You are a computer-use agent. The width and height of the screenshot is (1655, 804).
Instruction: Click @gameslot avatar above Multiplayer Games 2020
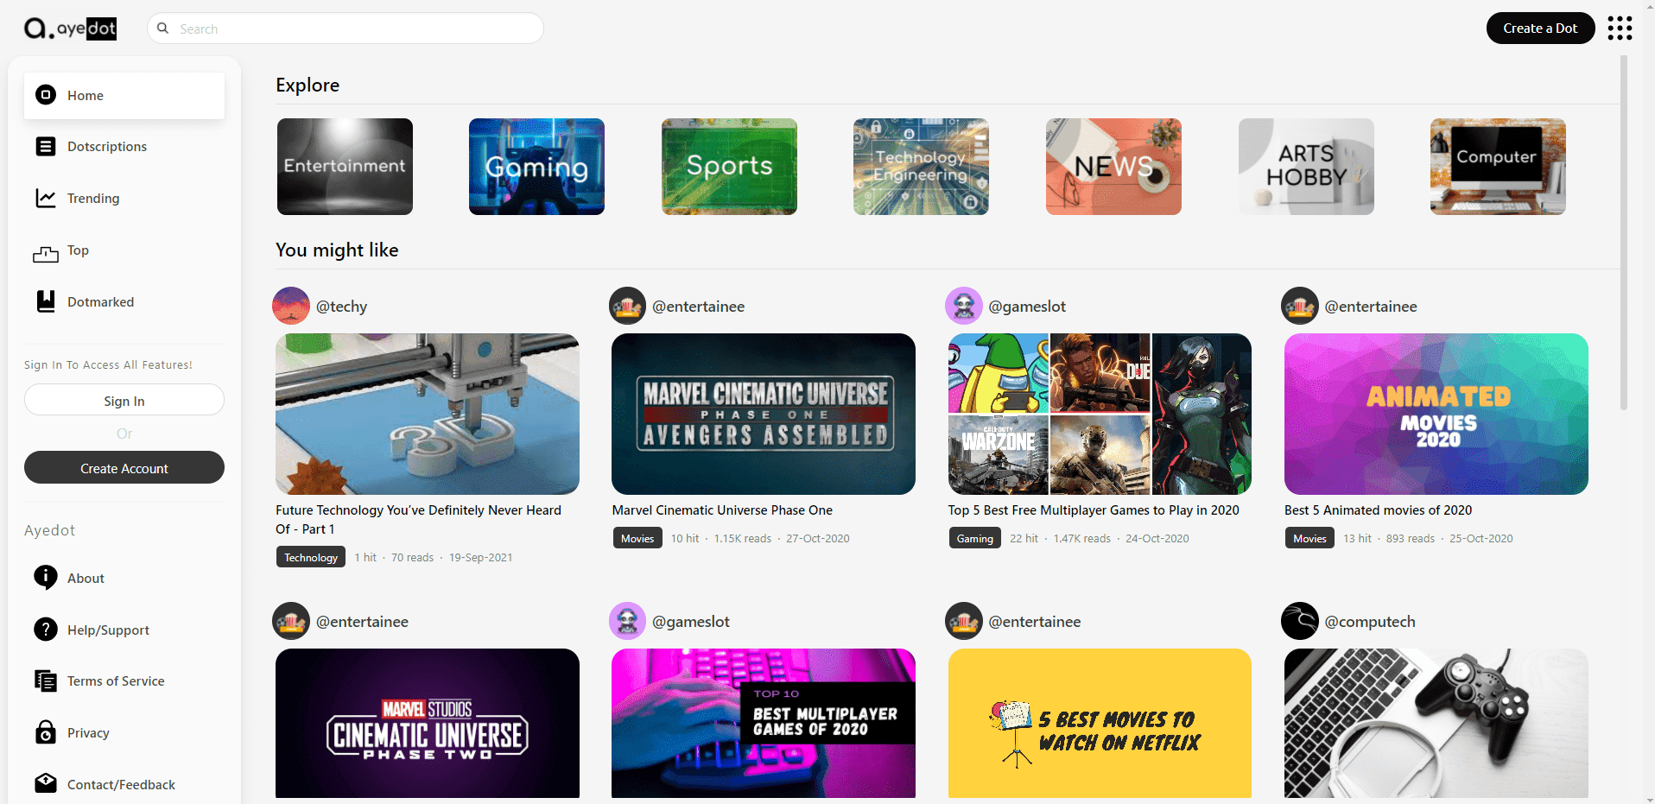(964, 306)
